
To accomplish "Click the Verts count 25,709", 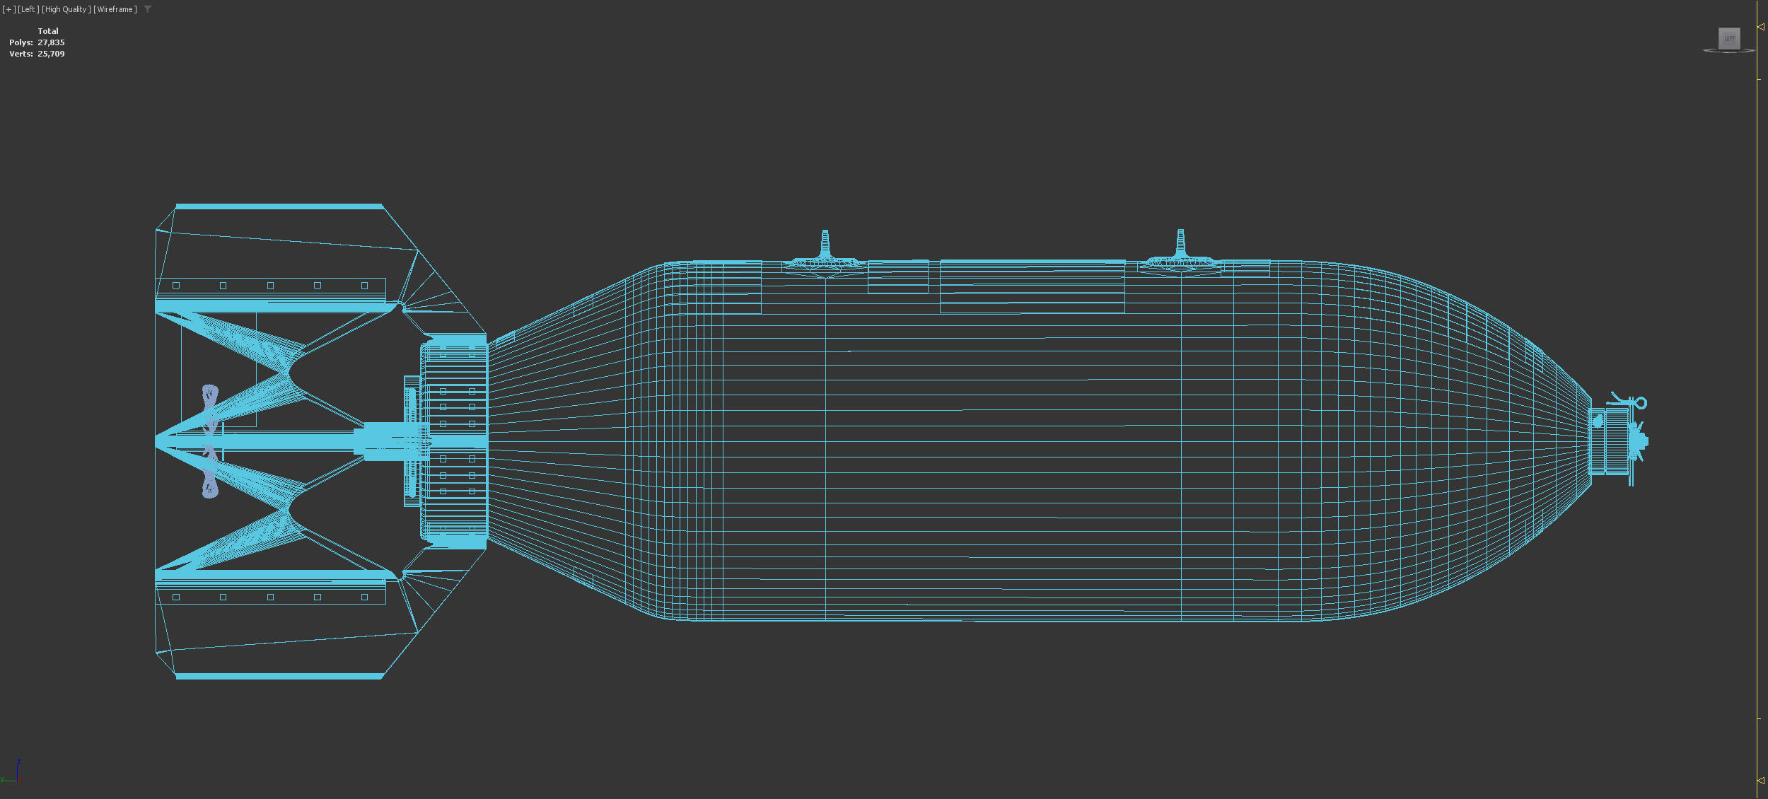I will [51, 54].
